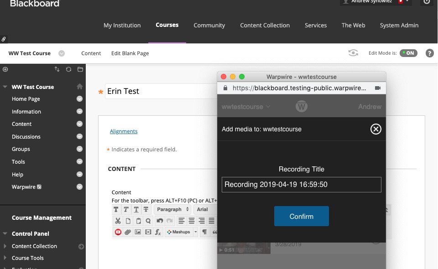Redo the last undone edit

pyautogui.click(x=170, y=221)
